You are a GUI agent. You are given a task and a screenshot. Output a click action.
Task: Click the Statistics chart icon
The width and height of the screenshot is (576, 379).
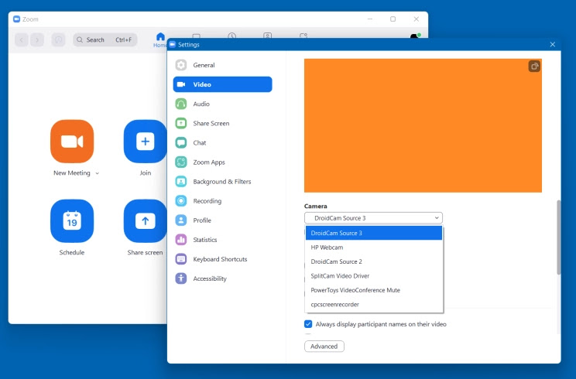[x=180, y=240]
